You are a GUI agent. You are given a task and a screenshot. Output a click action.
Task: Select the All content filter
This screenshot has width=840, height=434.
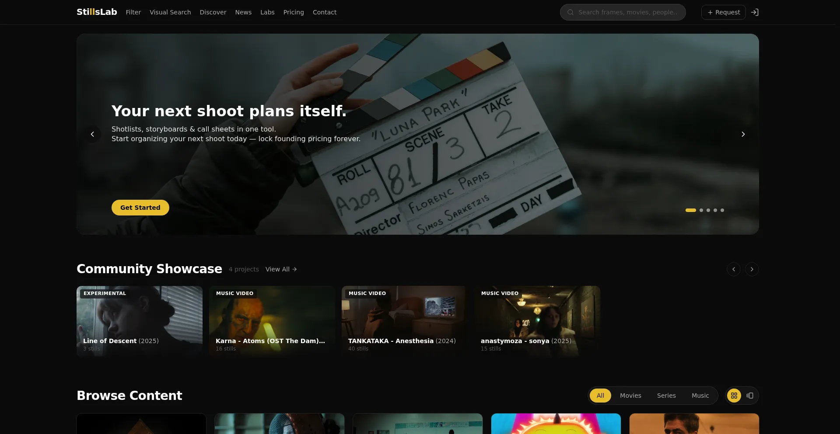600,396
